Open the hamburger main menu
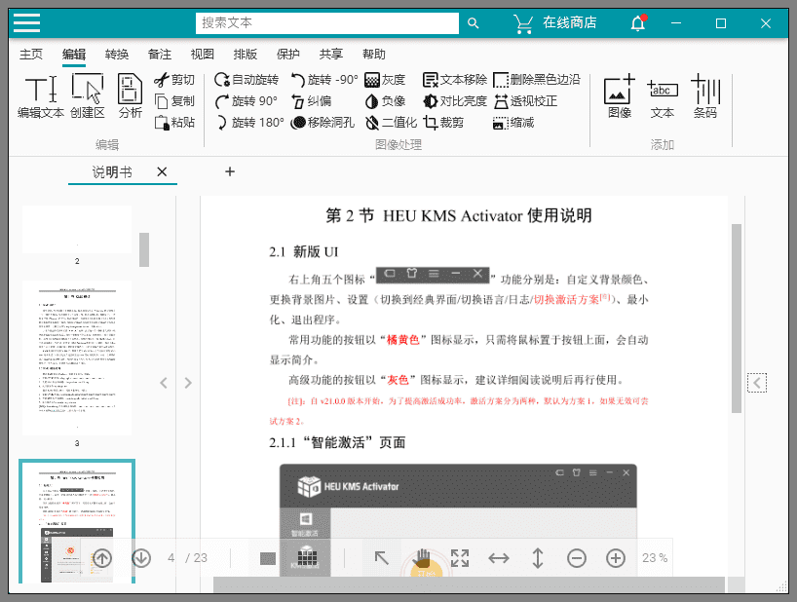The image size is (797, 602). tap(27, 22)
